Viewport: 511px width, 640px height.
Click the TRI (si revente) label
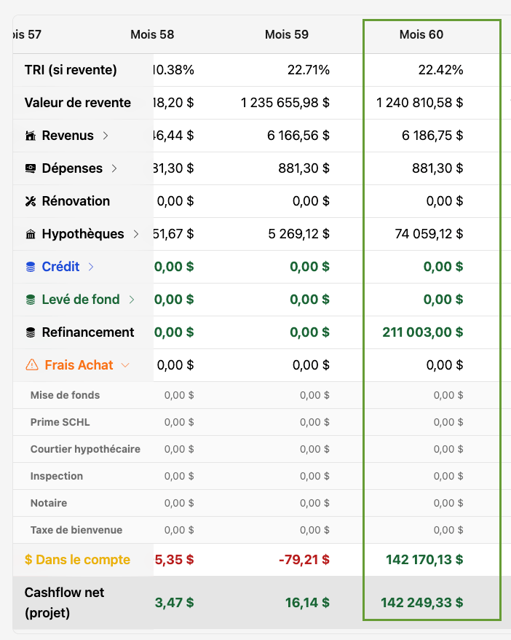(71, 70)
